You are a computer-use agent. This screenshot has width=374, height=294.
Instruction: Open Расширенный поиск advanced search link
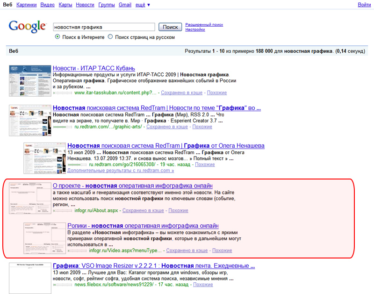204,24
